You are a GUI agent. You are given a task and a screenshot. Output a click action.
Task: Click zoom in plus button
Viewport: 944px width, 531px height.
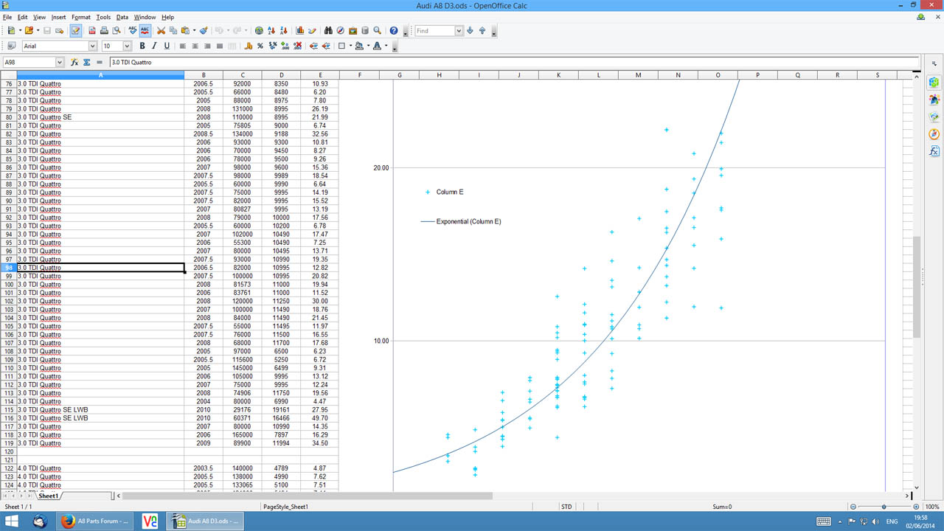tap(916, 507)
